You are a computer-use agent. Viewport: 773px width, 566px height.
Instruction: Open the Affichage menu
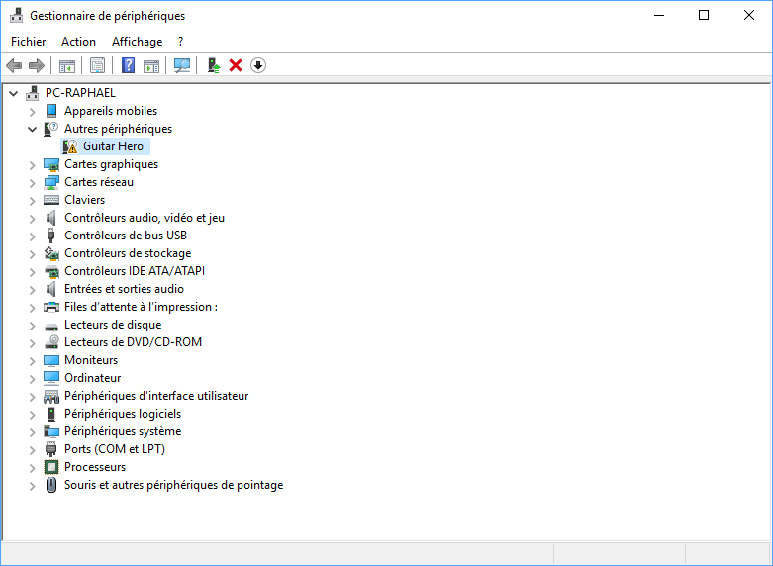pyautogui.click(x=137, y=42)
